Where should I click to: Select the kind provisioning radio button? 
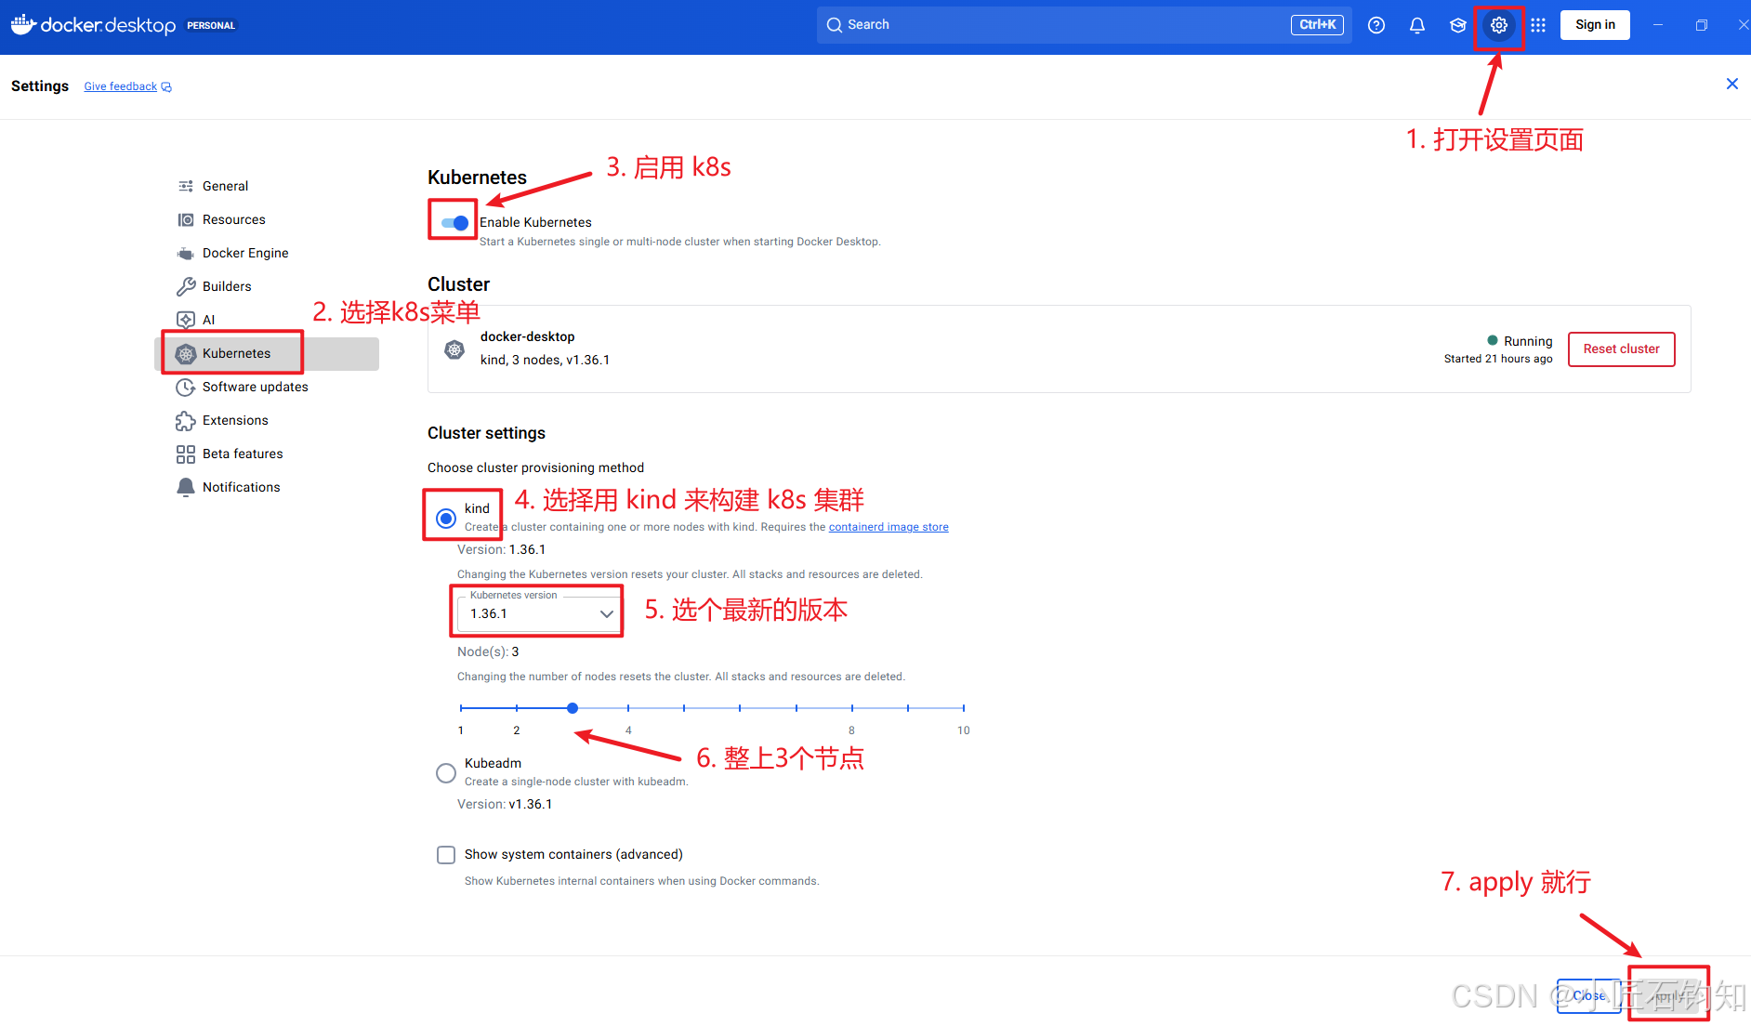446,518
